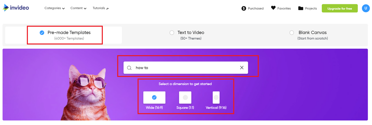
Task: Choose Square (1:1) dimension
Action: coord(185,98)
